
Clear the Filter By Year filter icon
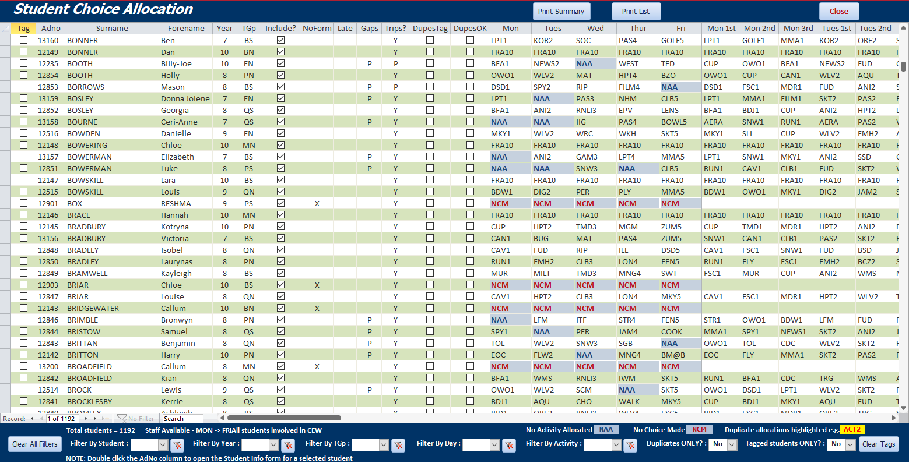tap(288, 446)
